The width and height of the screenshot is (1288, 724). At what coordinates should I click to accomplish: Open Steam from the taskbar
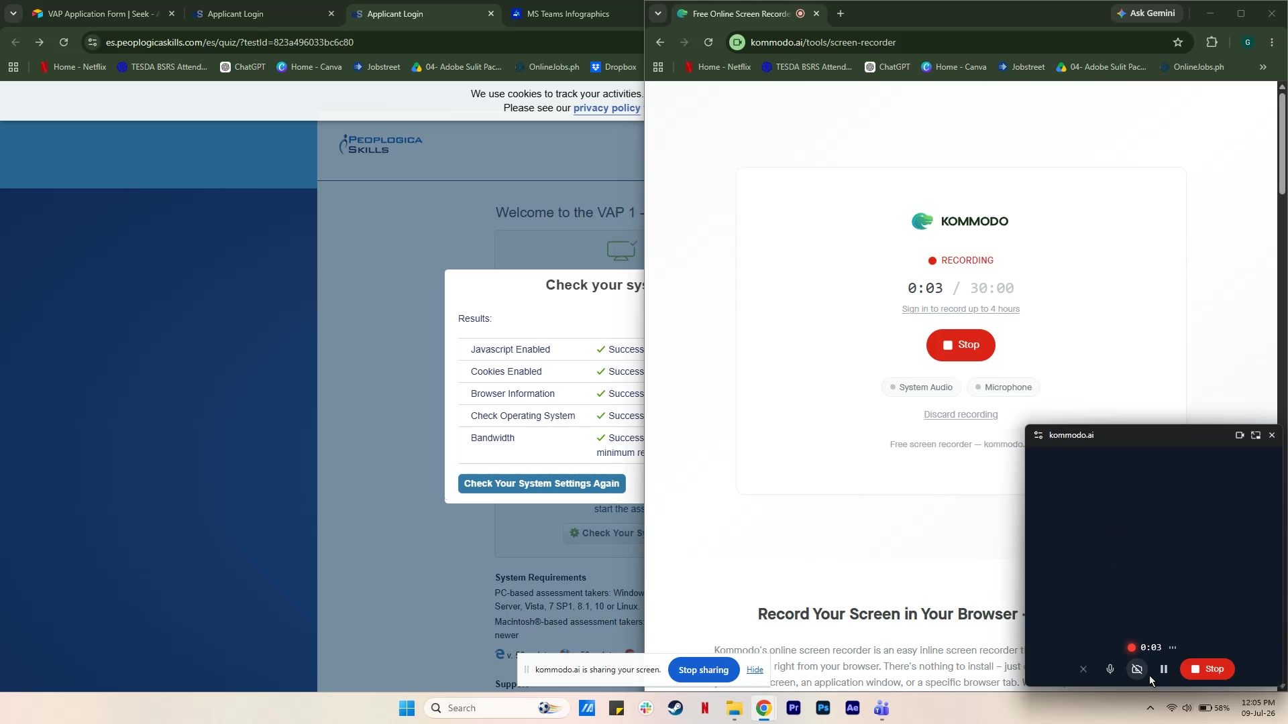tap(676, 708)
